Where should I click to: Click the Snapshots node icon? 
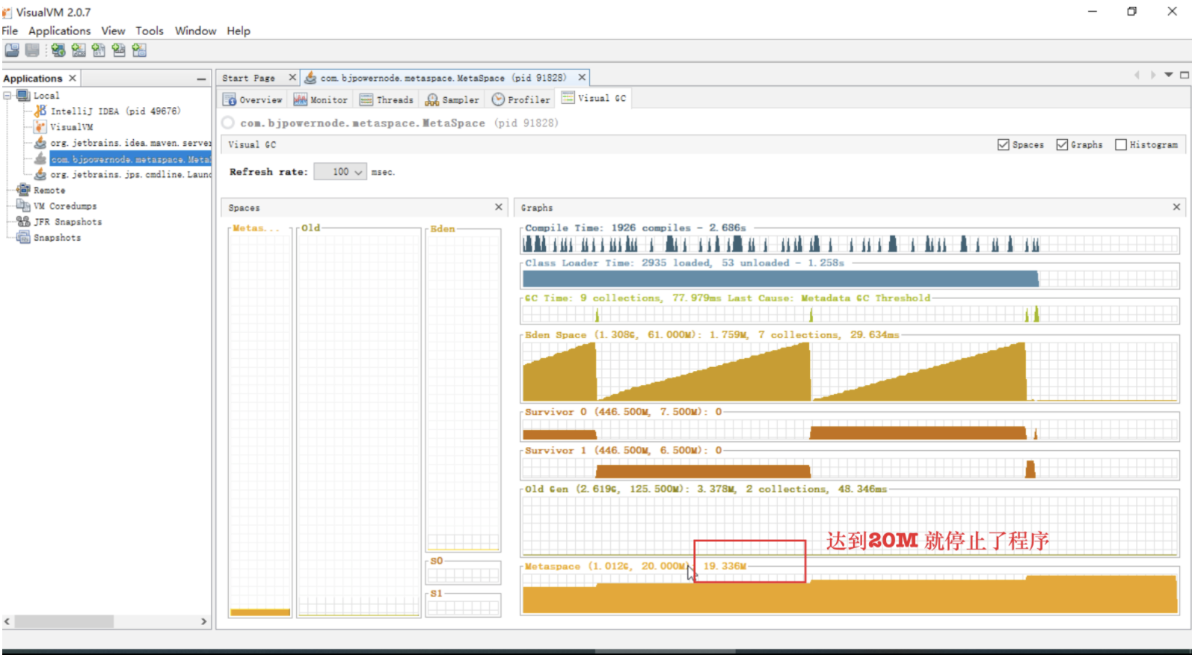[23, 237]
